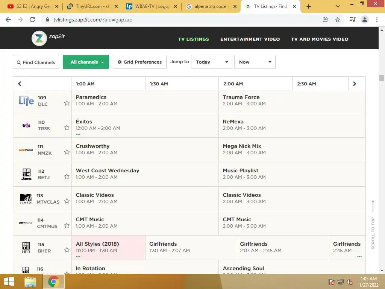The height and width of the screenshot is (289, 385).
Task: Open the Action Center flag icon
Action: 332,282
